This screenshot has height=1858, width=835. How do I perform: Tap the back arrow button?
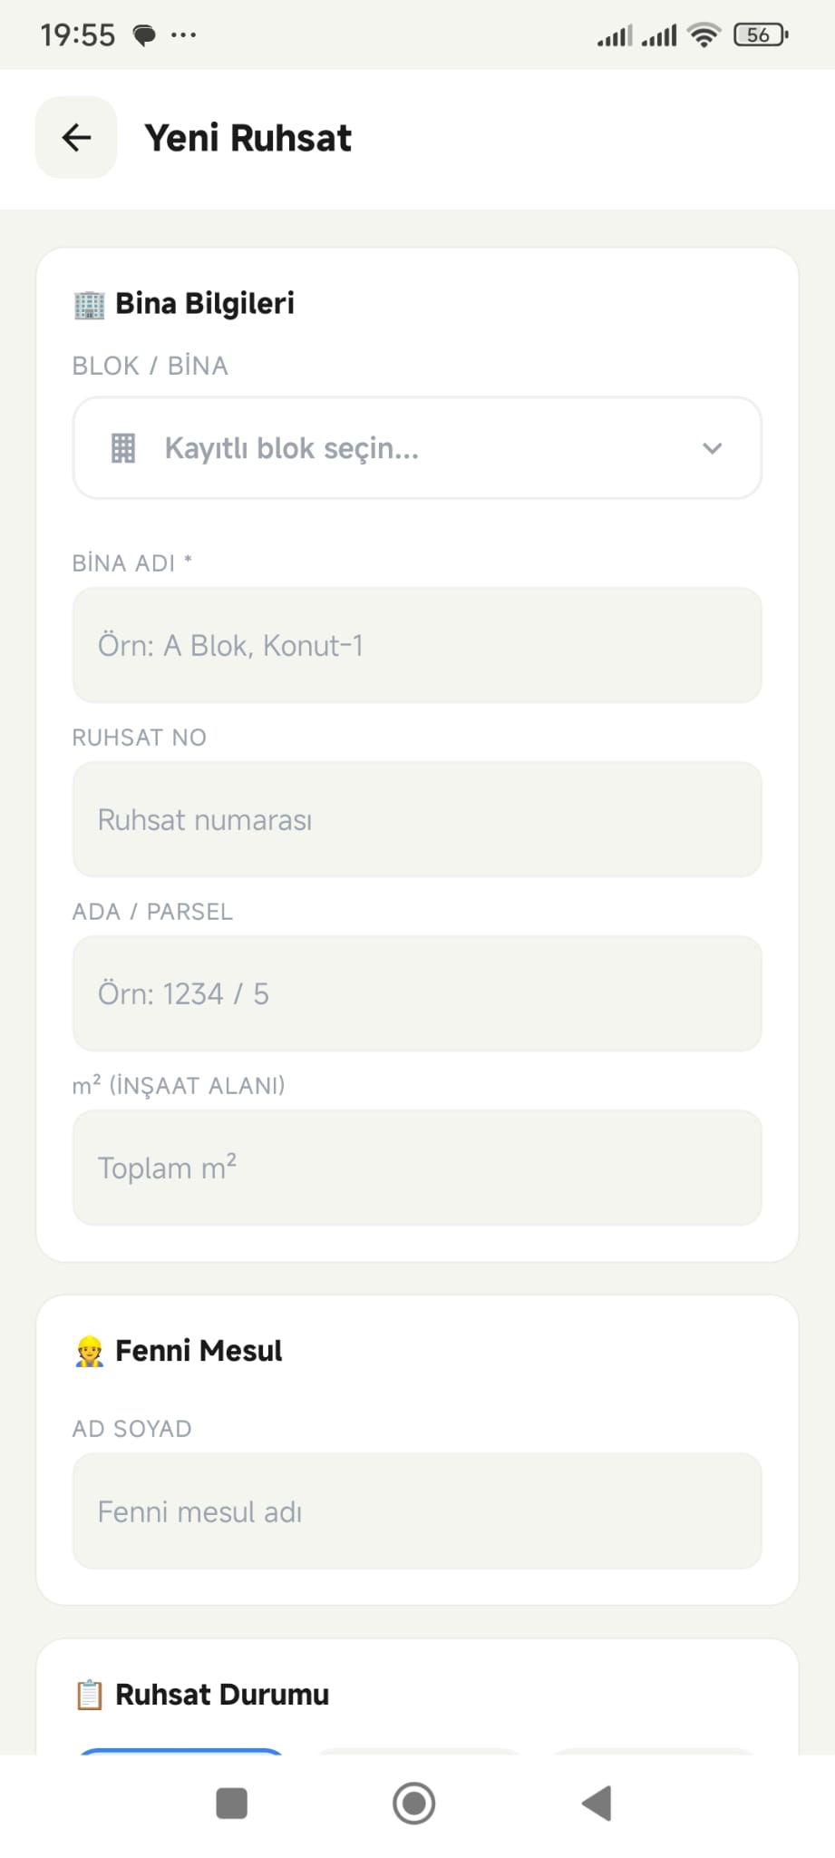point(76,138)
